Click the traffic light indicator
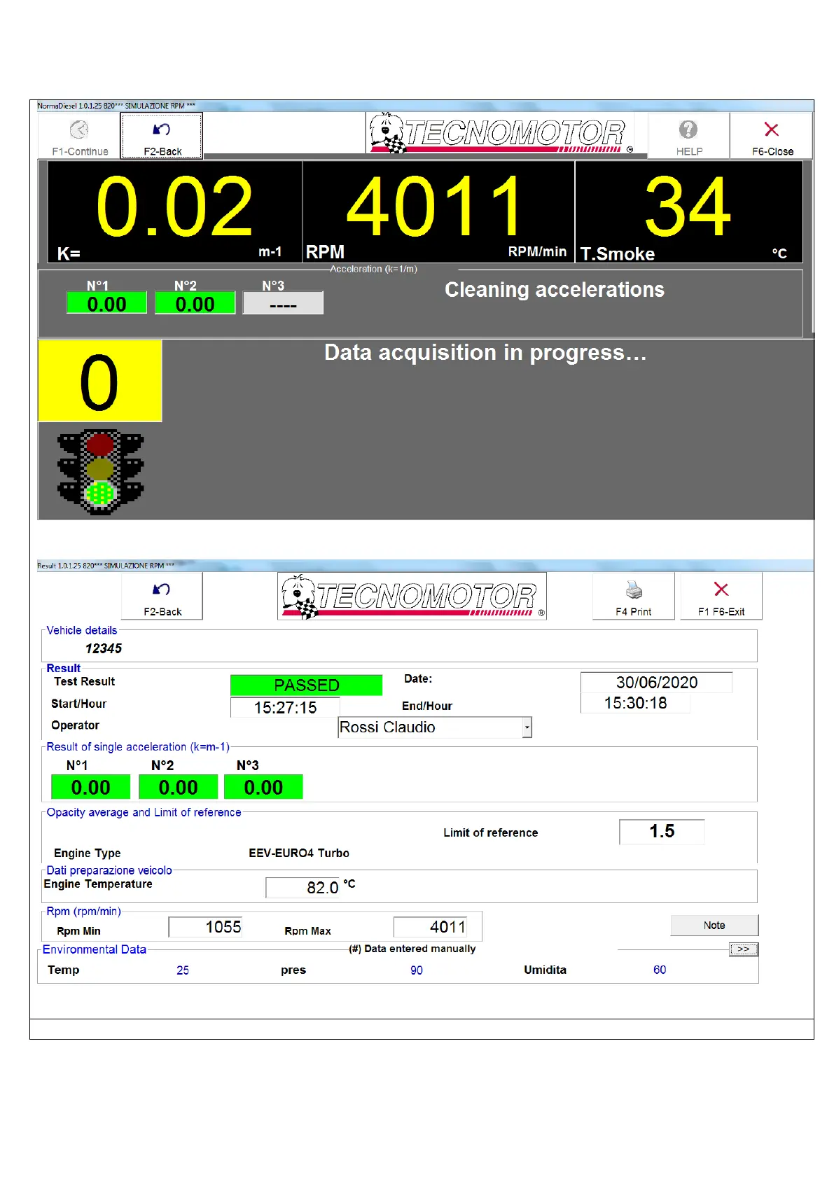834x1179 pixels. [100, 472]
